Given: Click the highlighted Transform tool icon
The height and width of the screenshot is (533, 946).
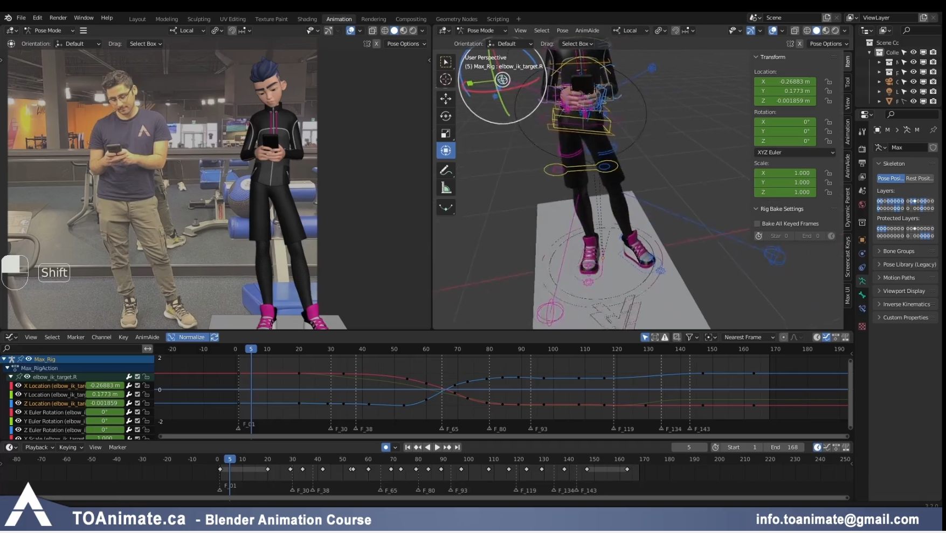Looking at the screenshot, I should (x=446, y=151).
